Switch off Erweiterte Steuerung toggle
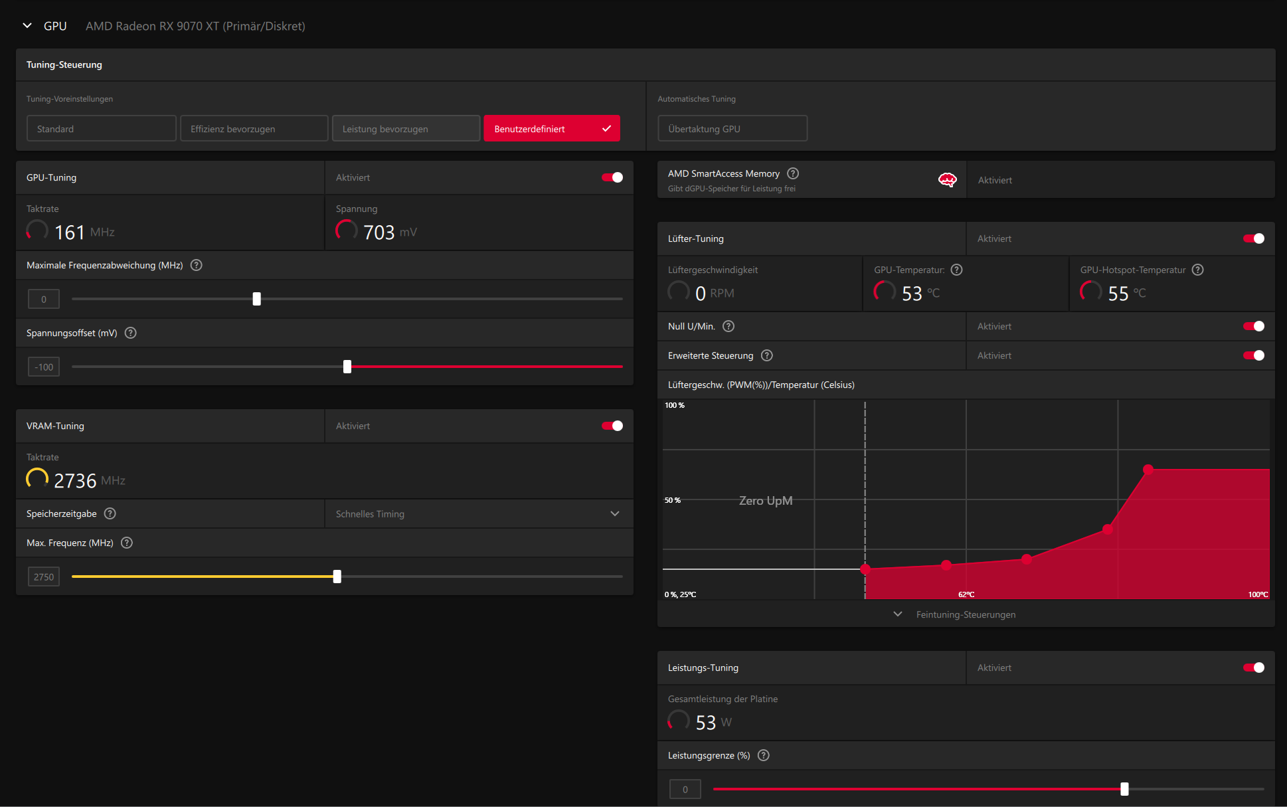 (x=1254, y=355)
